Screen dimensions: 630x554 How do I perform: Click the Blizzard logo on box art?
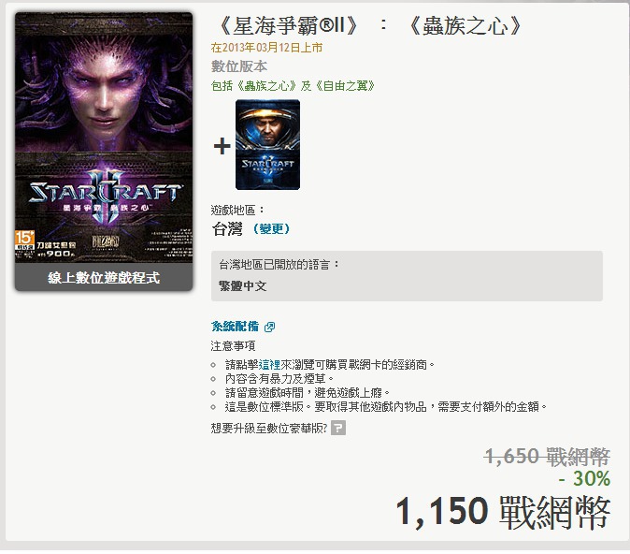point(106,241)
